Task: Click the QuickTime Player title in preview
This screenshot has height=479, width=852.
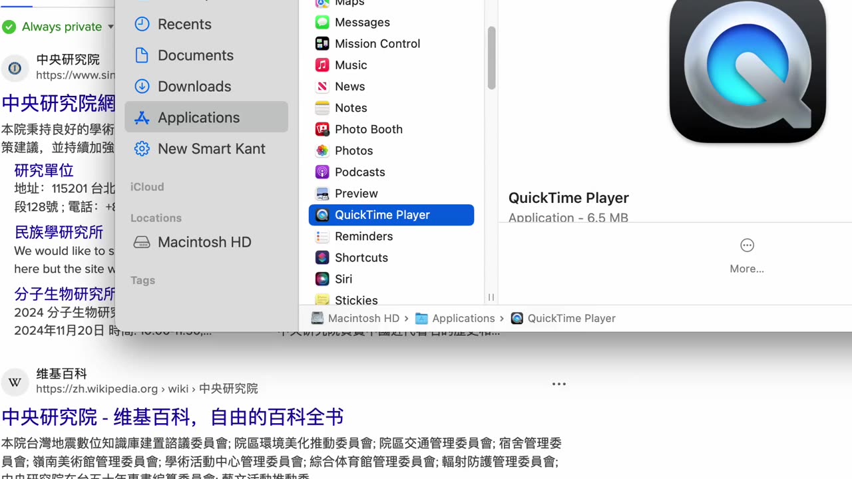Action: tap(568, 198)
